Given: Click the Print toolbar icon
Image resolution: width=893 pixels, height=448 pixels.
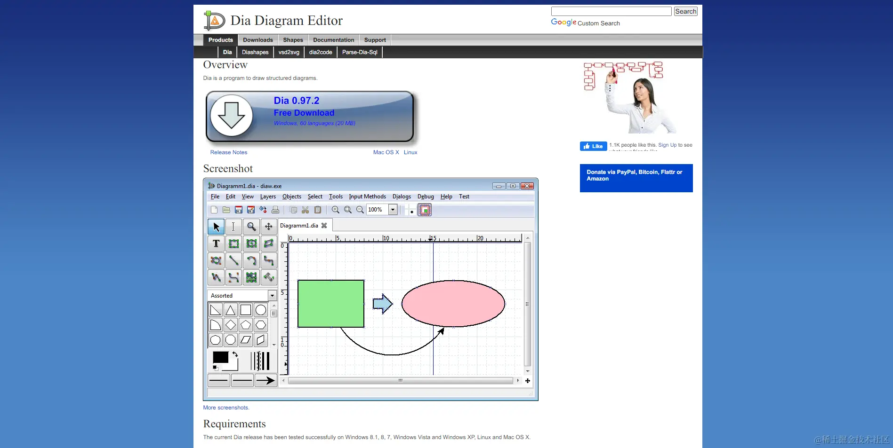Looking at the screenshot, I should pyautogui.click(x=275, y=210).
